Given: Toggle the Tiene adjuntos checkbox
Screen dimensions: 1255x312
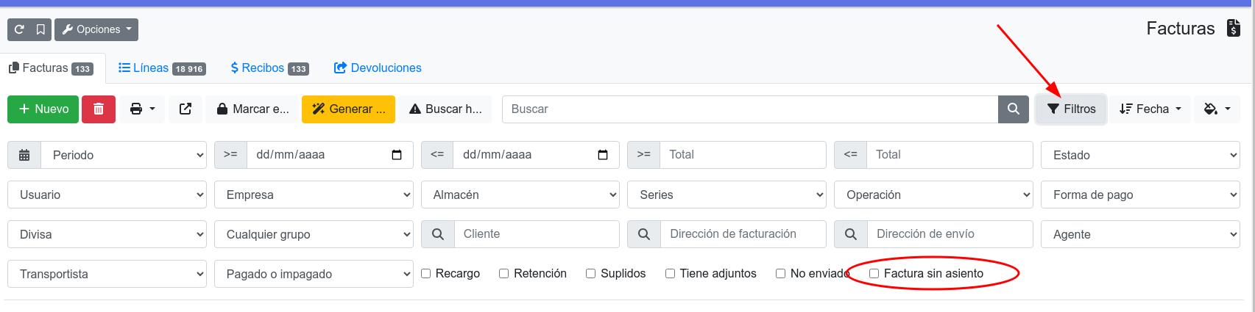Looking at the screenshot, I should [x=671, y=274].
